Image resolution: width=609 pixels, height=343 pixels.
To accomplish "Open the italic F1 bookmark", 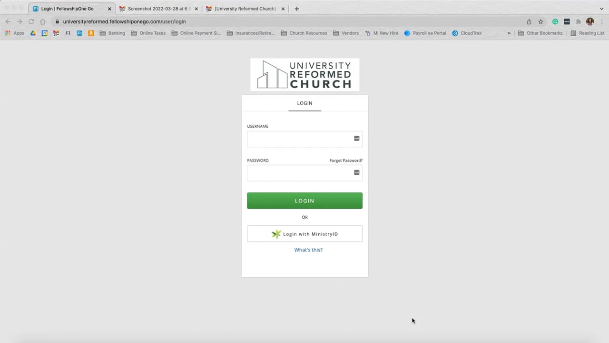I will pyautogui.click(x=68, y=33).
